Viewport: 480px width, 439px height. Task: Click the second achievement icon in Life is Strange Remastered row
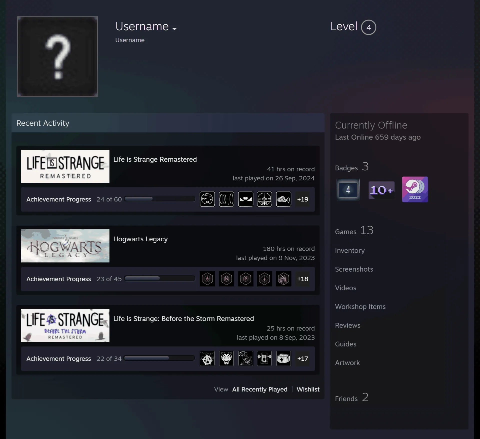pos(226,199)
